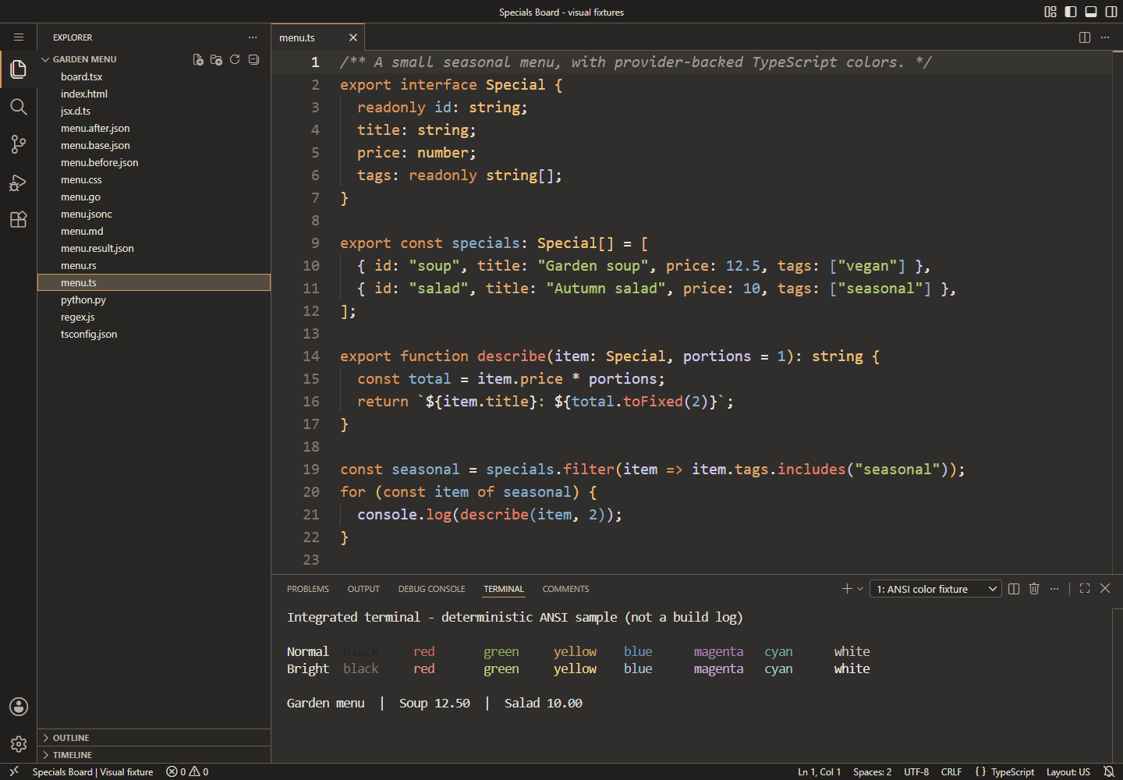
Task: Close the menu.ts editor tab
Action: (353, 37)
